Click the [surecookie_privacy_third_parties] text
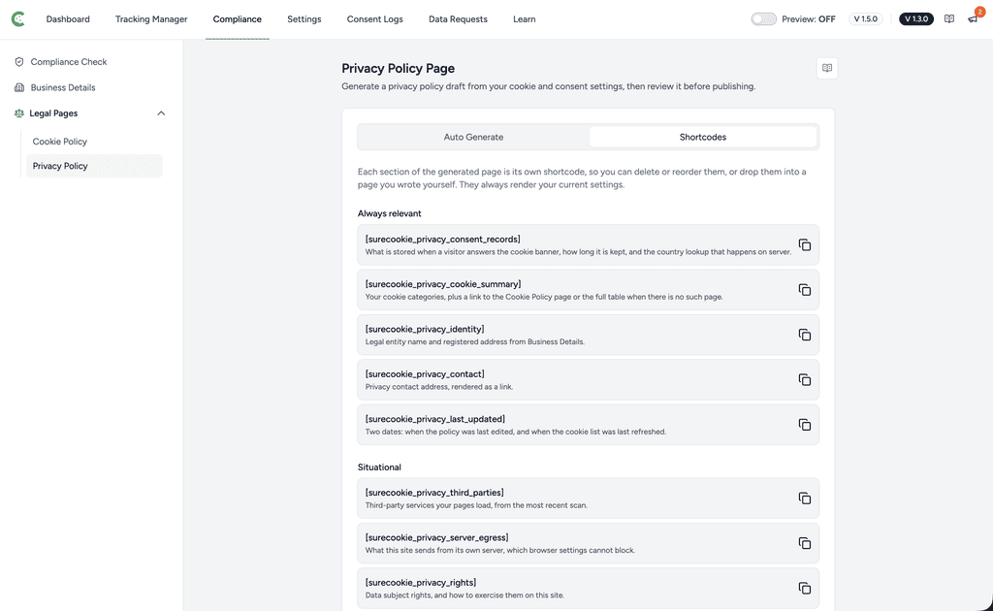 pos(434,493)
